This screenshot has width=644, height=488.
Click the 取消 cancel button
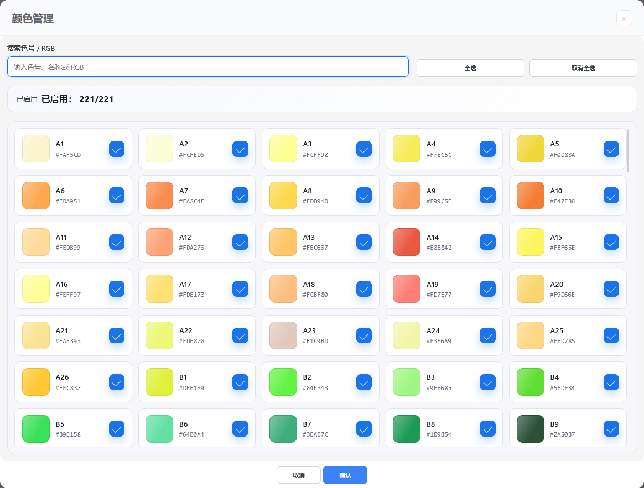coord(299,475)
